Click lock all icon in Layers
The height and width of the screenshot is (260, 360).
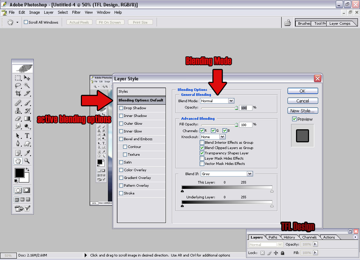tap(282, 253)
